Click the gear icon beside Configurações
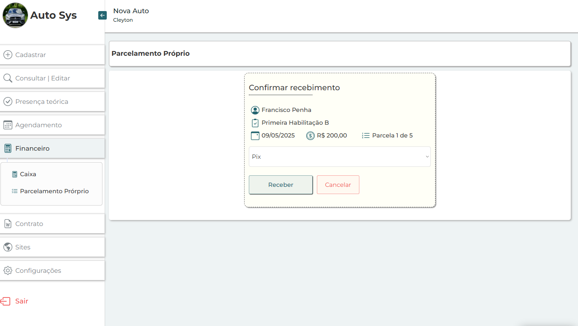This screenshot has height=326, width=578. (x=8, y=271)
